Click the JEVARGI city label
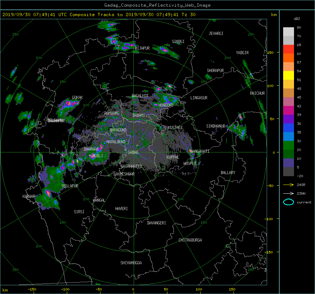 216,34
